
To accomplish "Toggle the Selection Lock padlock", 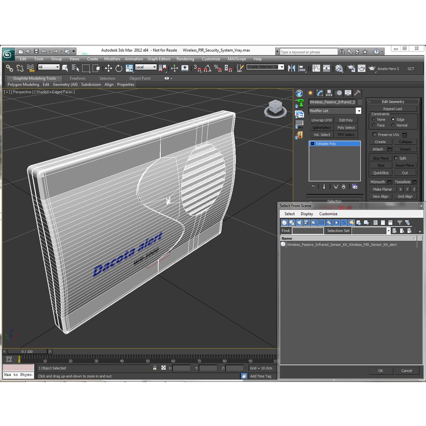I will click(155, 368).
